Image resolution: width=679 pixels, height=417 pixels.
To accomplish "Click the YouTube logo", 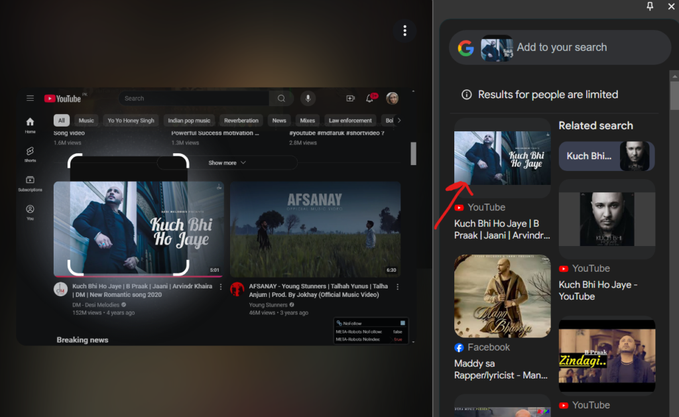I will pyautogui.click(x=63, y=99).
